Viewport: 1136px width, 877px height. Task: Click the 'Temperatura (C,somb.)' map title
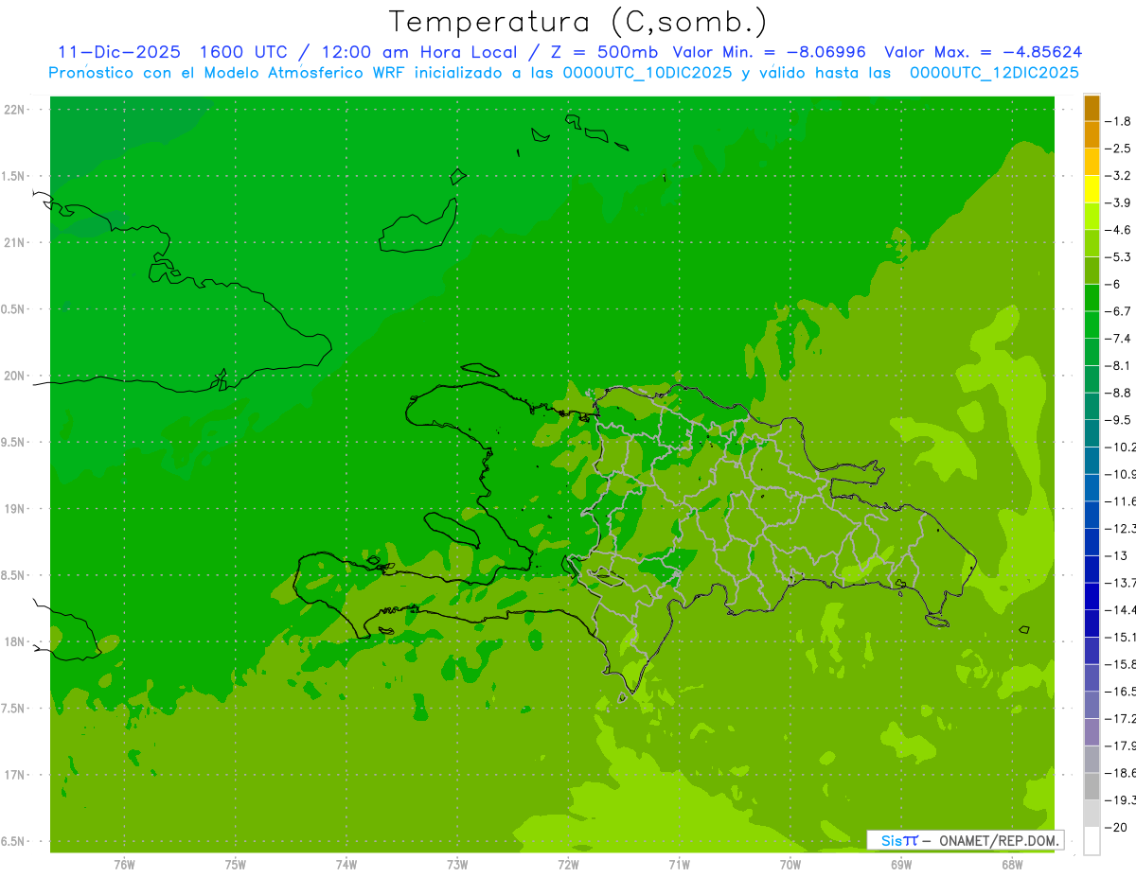click(577, 23)
